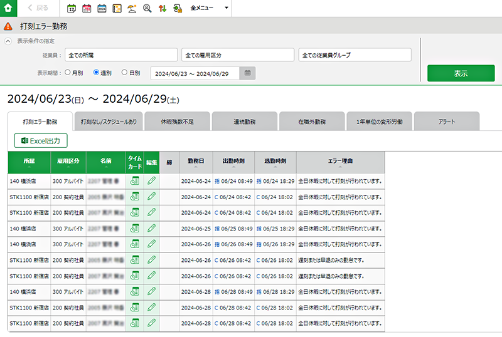The height and width of the screenshot is (337, 502).
Task: Select the 月別 radio button
Action: [x=68, y=73]
